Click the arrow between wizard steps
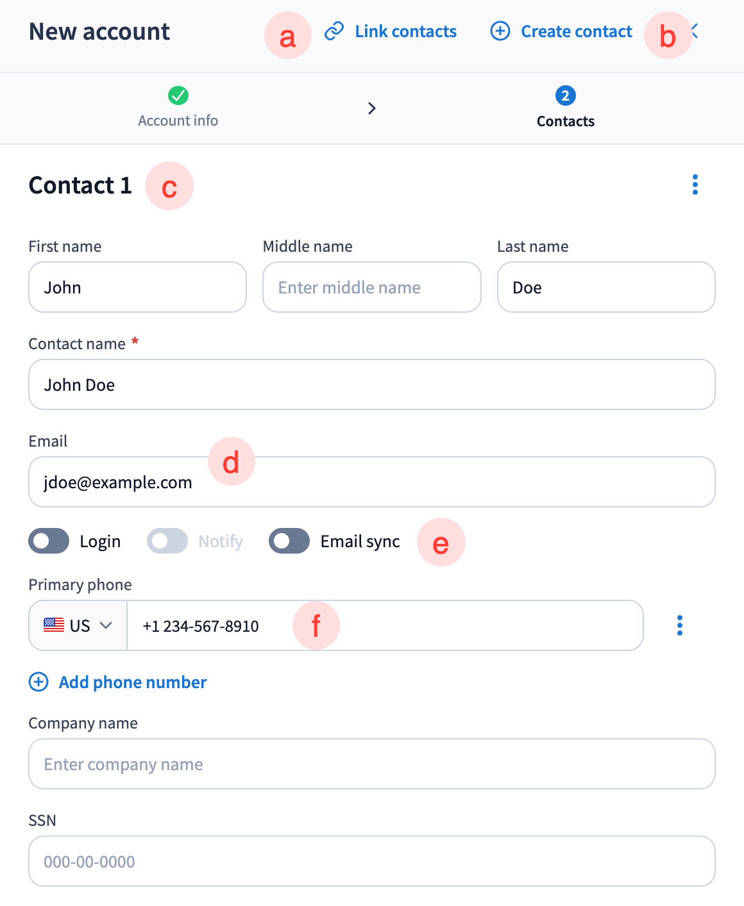 [x=372, y=108]
